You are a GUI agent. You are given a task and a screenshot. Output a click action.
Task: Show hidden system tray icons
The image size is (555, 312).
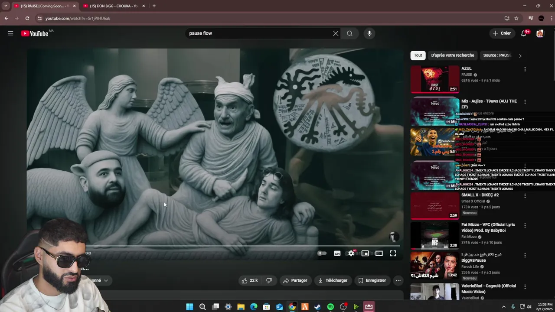pyautogui.click(x=503, y=307)
